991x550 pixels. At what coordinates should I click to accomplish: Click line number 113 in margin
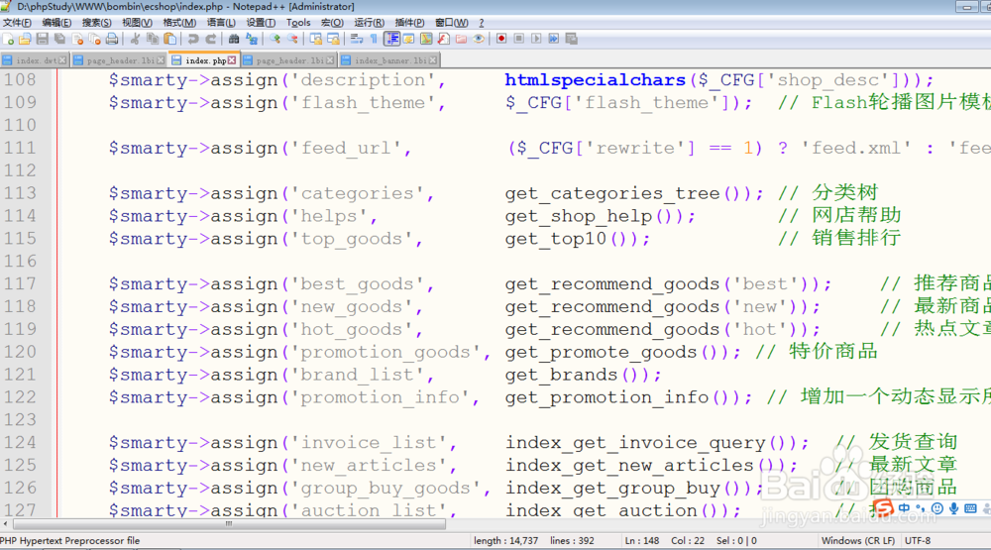(20, 193)
